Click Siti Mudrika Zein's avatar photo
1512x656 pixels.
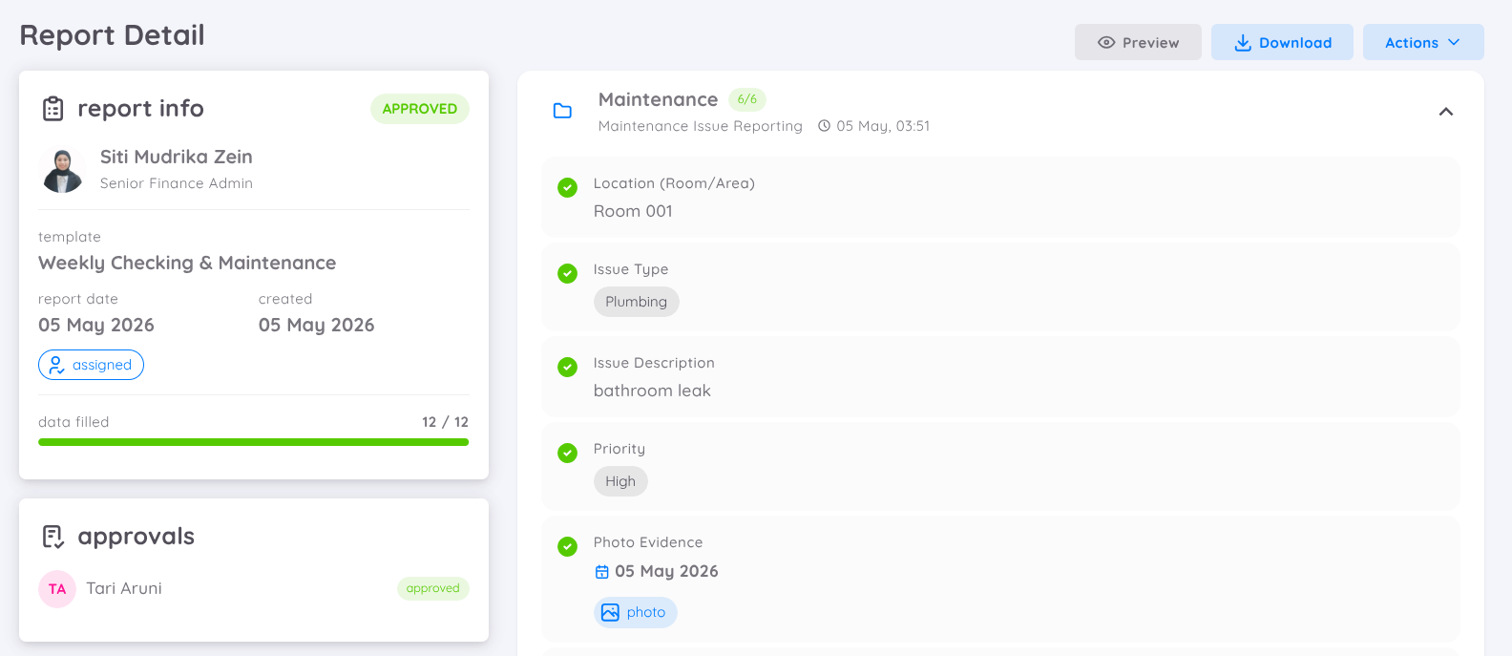click(x=63, y=170)
